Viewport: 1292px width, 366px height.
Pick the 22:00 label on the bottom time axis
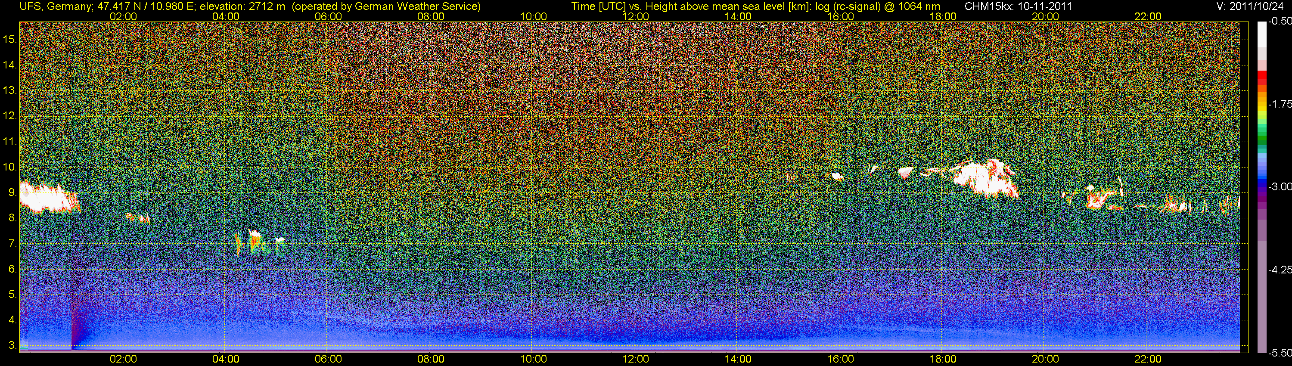[1147, 359]
